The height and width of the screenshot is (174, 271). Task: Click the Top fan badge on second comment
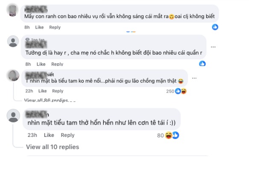tap(37, 40)
